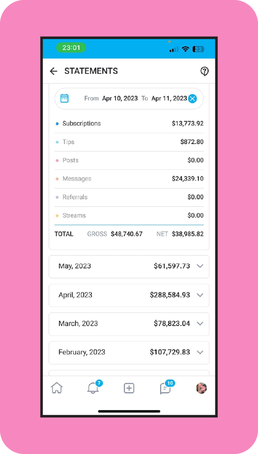The image size is (258, 454).
Task: Open the help question mark icon
Action: (205, 71)
